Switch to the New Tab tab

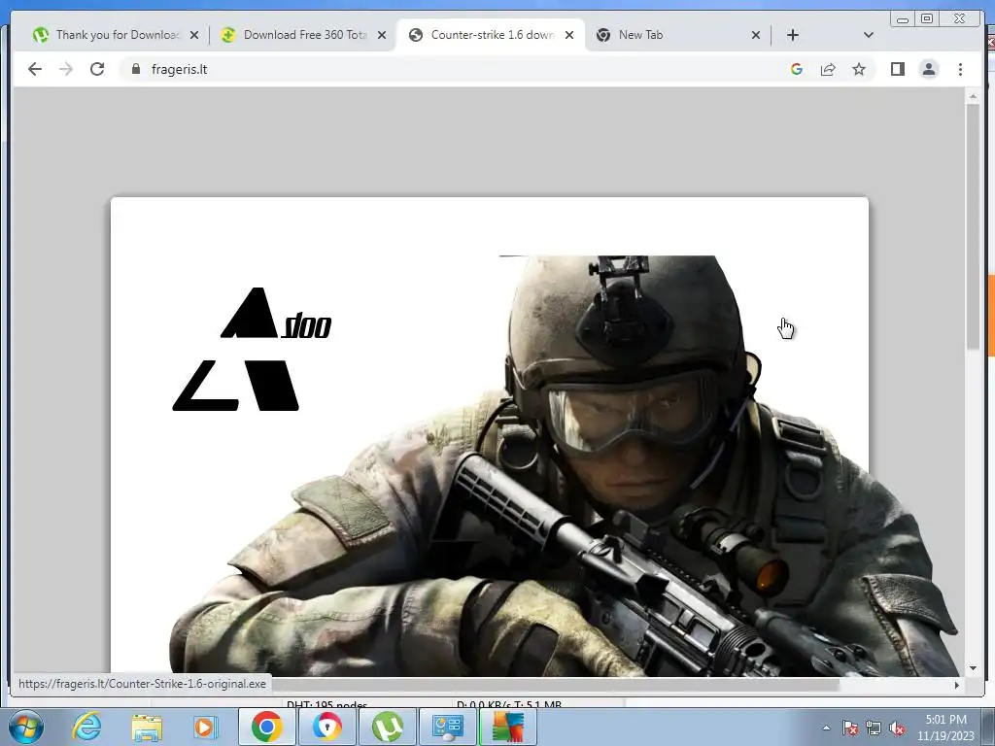click(x=672, y=35)
